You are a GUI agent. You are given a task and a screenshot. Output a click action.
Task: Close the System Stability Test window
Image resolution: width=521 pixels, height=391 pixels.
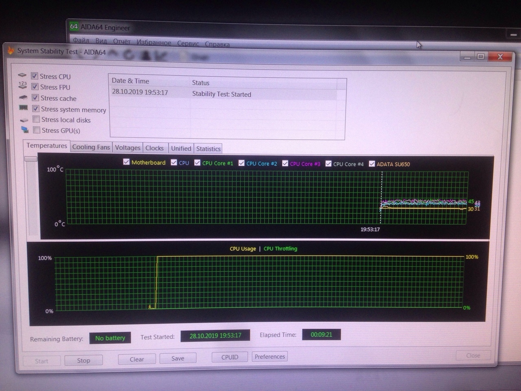pos(500,57)
